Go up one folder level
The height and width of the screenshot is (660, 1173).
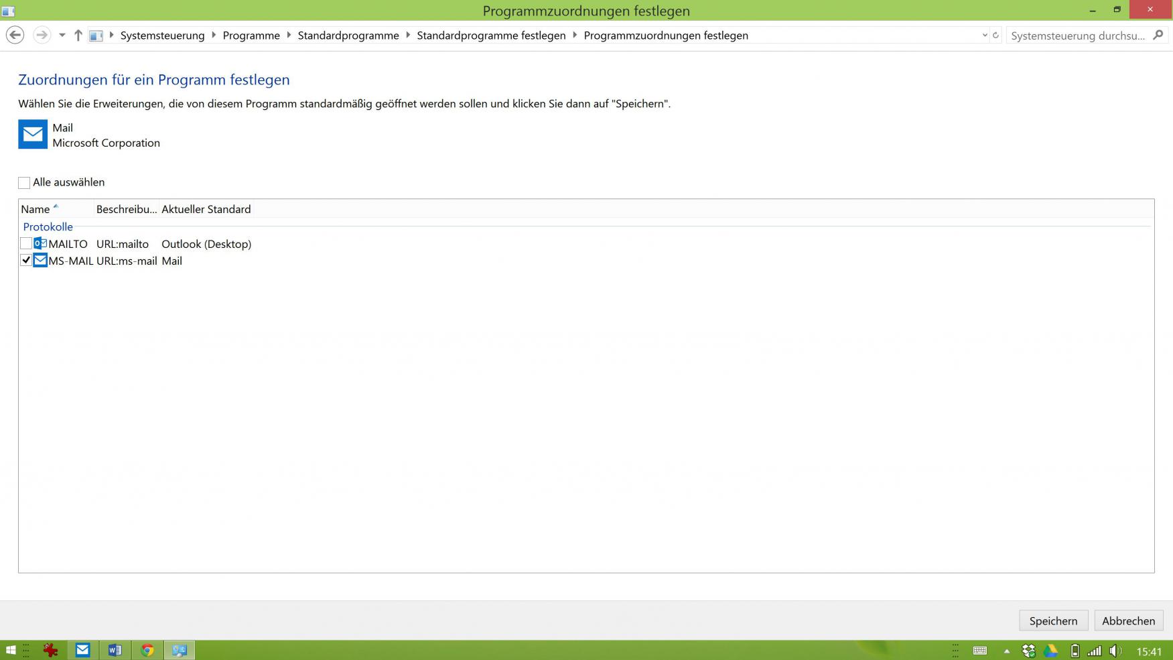point(78,36)
